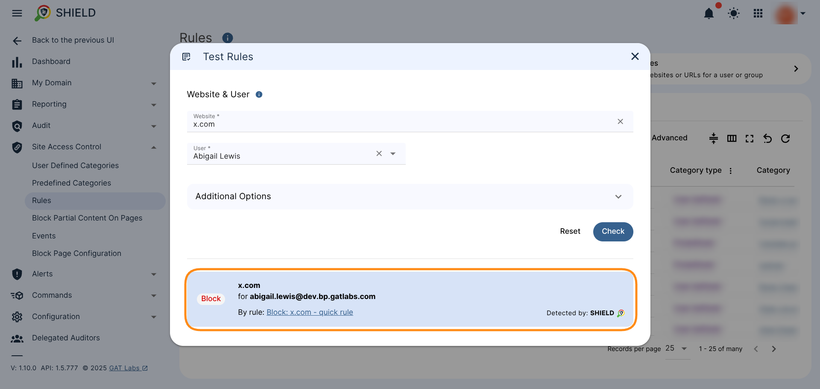
Task: Clear the selected user Abigail Lewis
Action: point(379,154)
